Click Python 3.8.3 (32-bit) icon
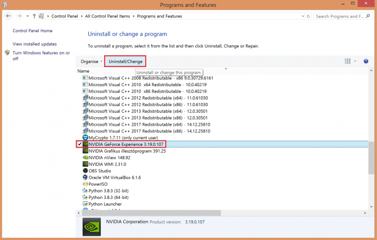Screen dimensions: 377x240 click(x=85, y=190)
